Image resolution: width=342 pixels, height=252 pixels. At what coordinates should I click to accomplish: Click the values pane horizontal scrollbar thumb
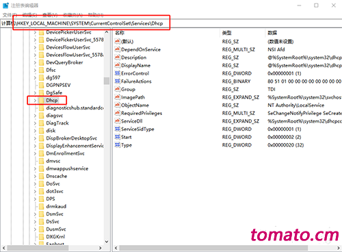pos(213,248)
